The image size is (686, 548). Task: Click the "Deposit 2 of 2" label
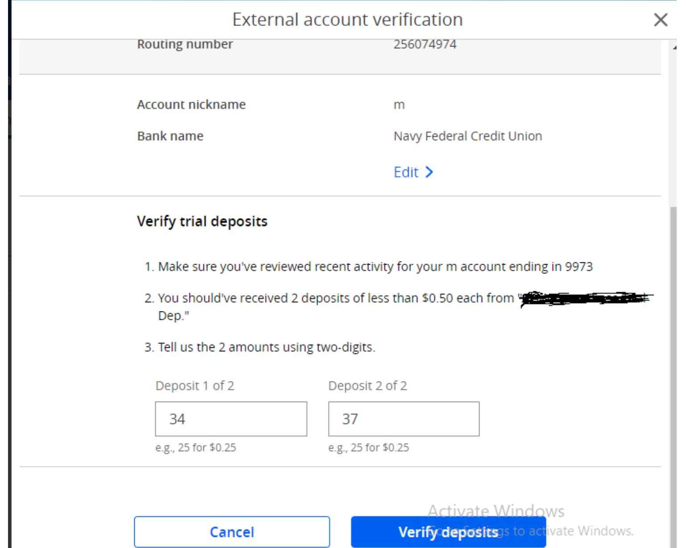[x=368, y=386]
